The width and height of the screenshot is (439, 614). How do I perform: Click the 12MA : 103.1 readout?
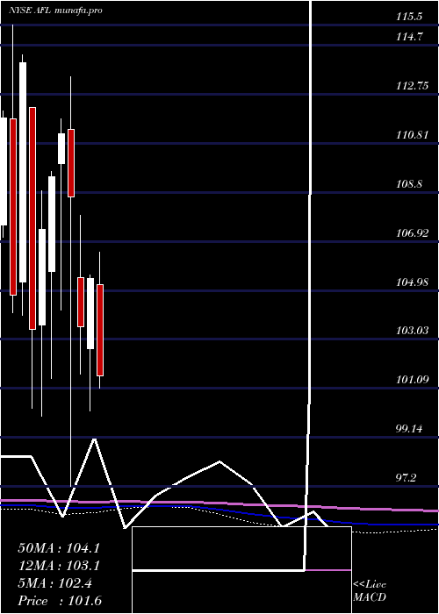pyautogui.click(x=59, y=566)
